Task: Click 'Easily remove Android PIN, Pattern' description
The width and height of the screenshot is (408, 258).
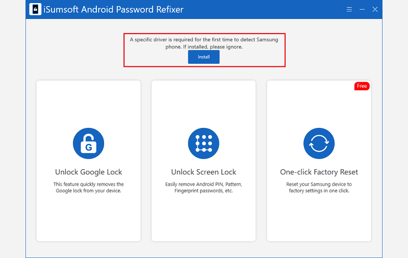Action: point(203,187)
